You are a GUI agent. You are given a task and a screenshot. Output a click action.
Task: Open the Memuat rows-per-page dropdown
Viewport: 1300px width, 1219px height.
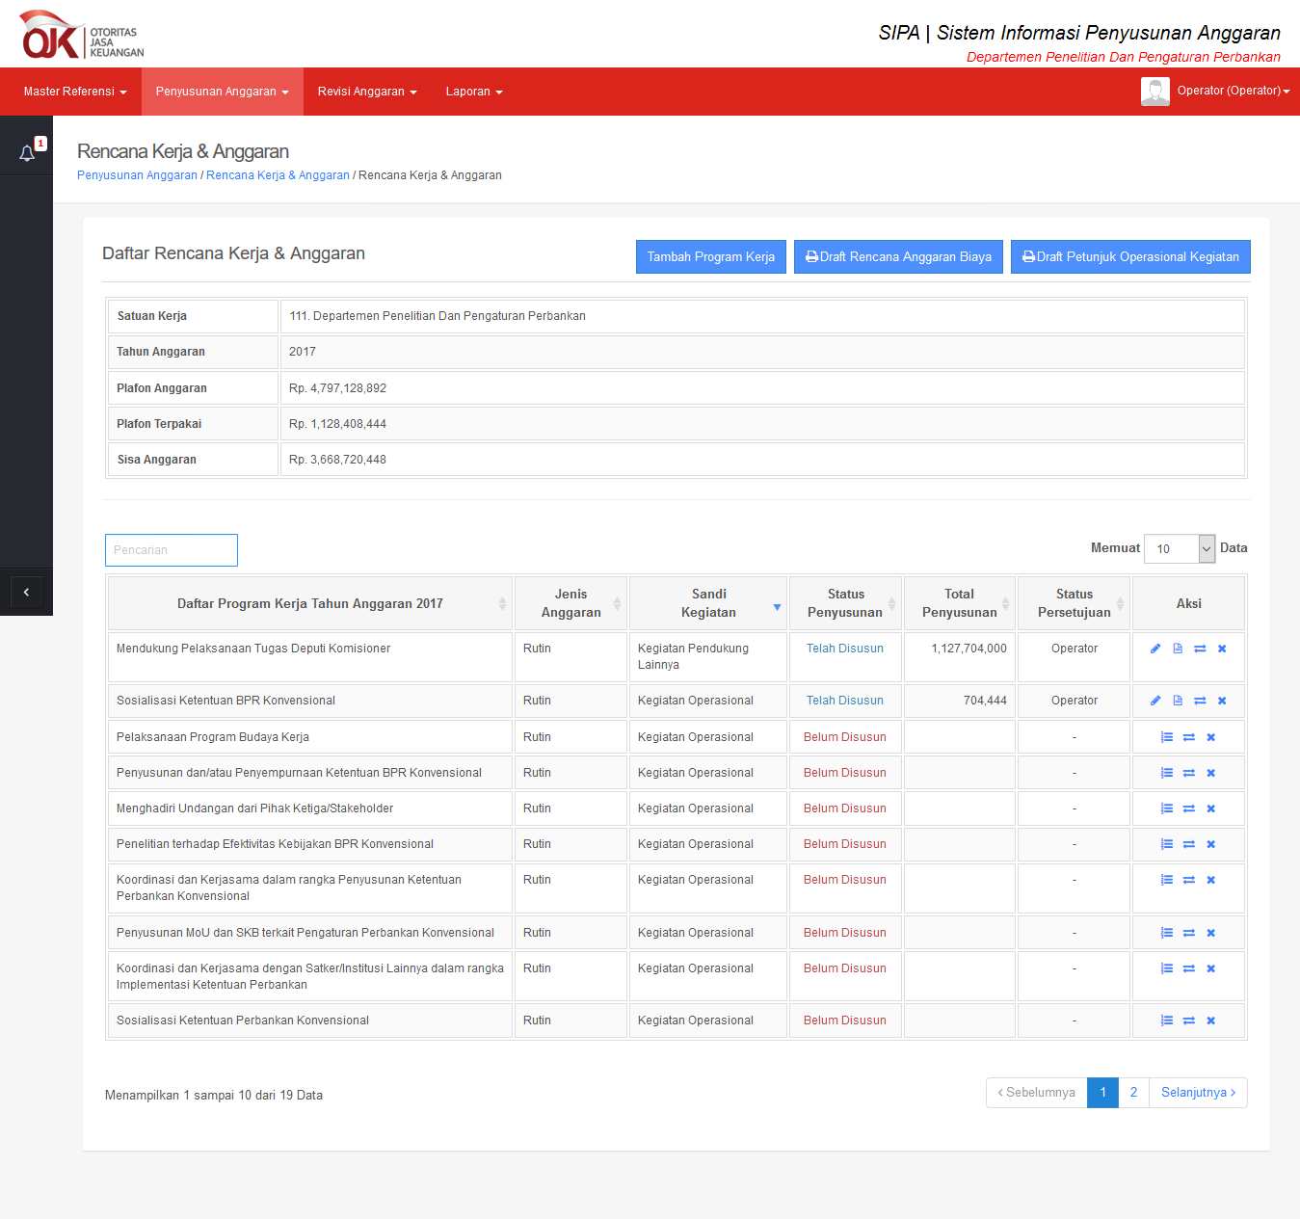[x=1179, y=548]
